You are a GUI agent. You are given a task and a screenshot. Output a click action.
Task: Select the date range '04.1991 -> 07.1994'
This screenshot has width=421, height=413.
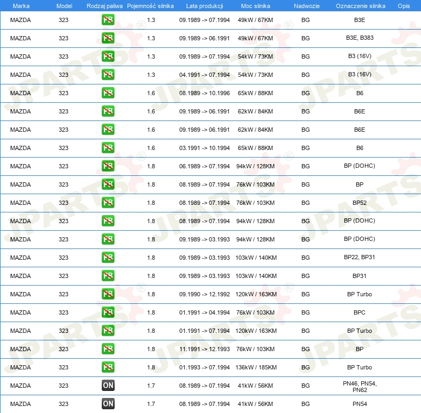point(205,75)
